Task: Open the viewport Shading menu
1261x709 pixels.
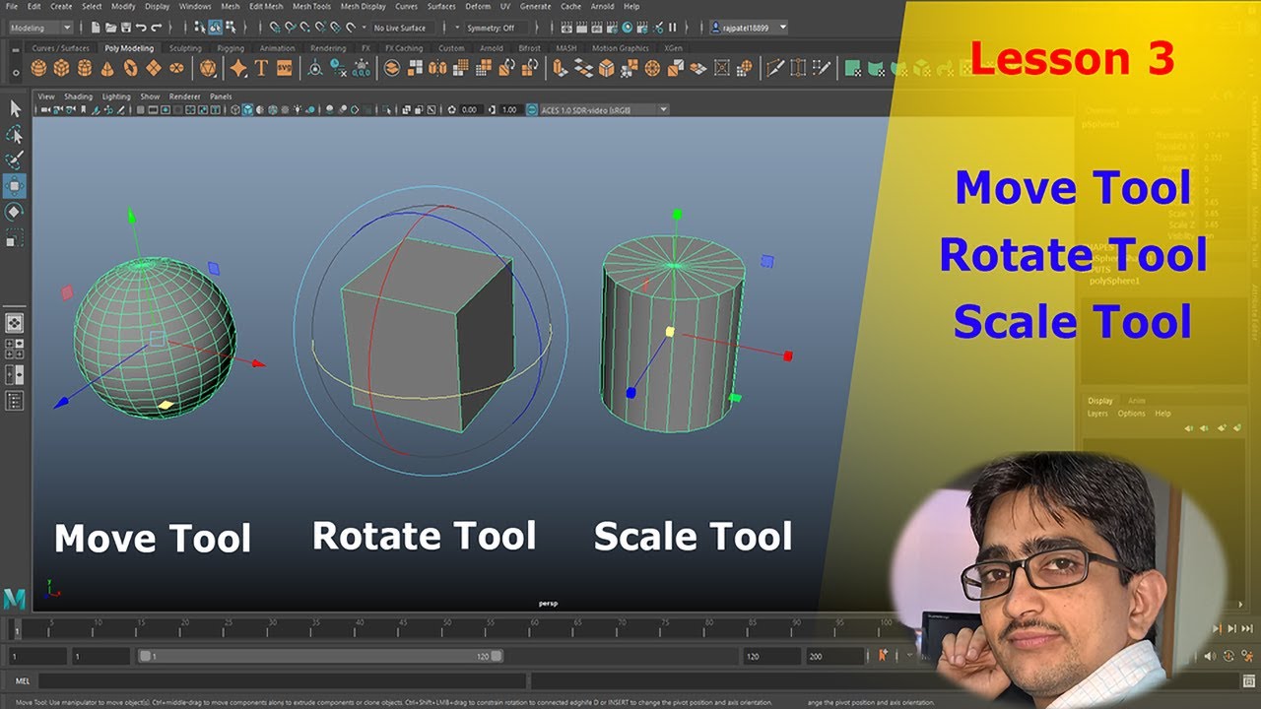Action: [x=78, y=97]
